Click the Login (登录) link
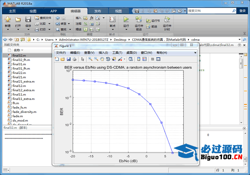This screenshot has height=175, width=250. click(x=242, y=11)
